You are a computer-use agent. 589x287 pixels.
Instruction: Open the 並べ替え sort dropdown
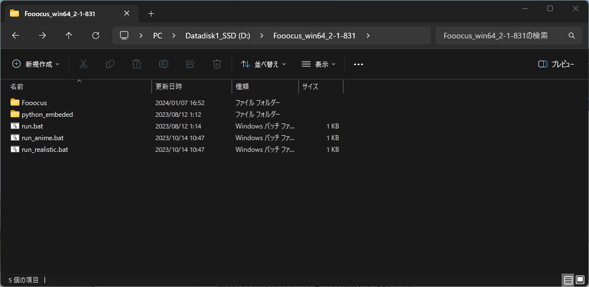pos(263,64)
